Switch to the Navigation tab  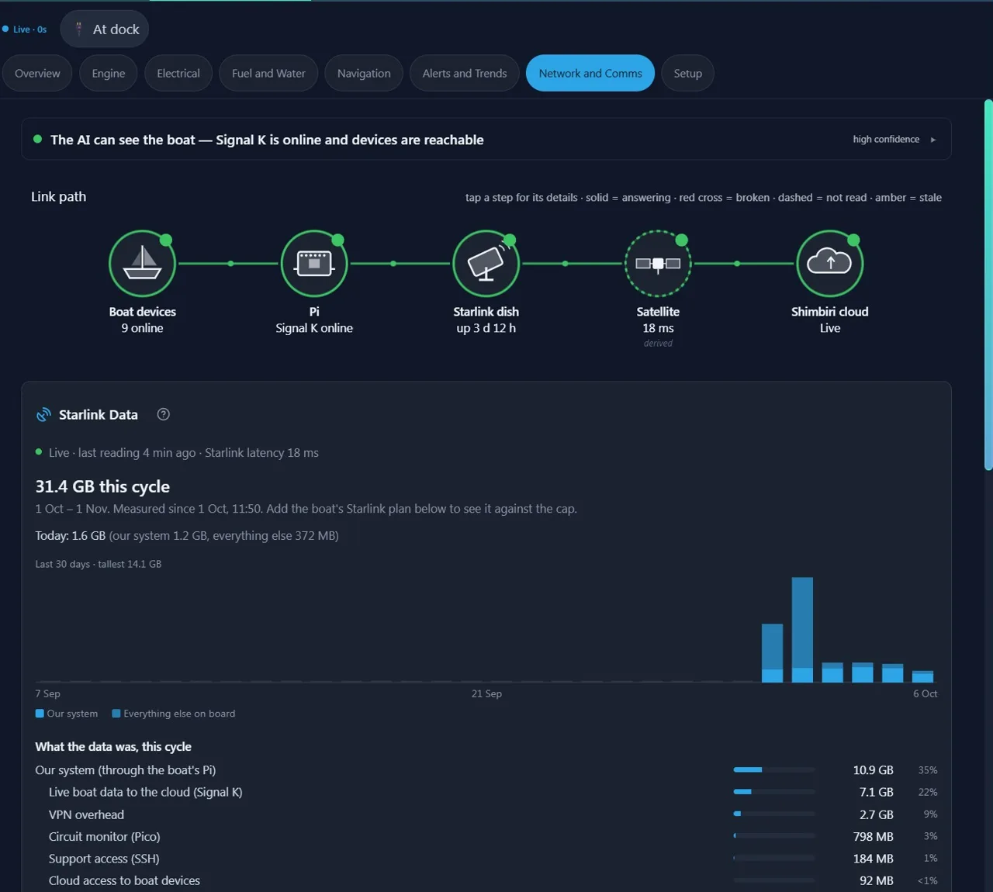tap(364, 73)
